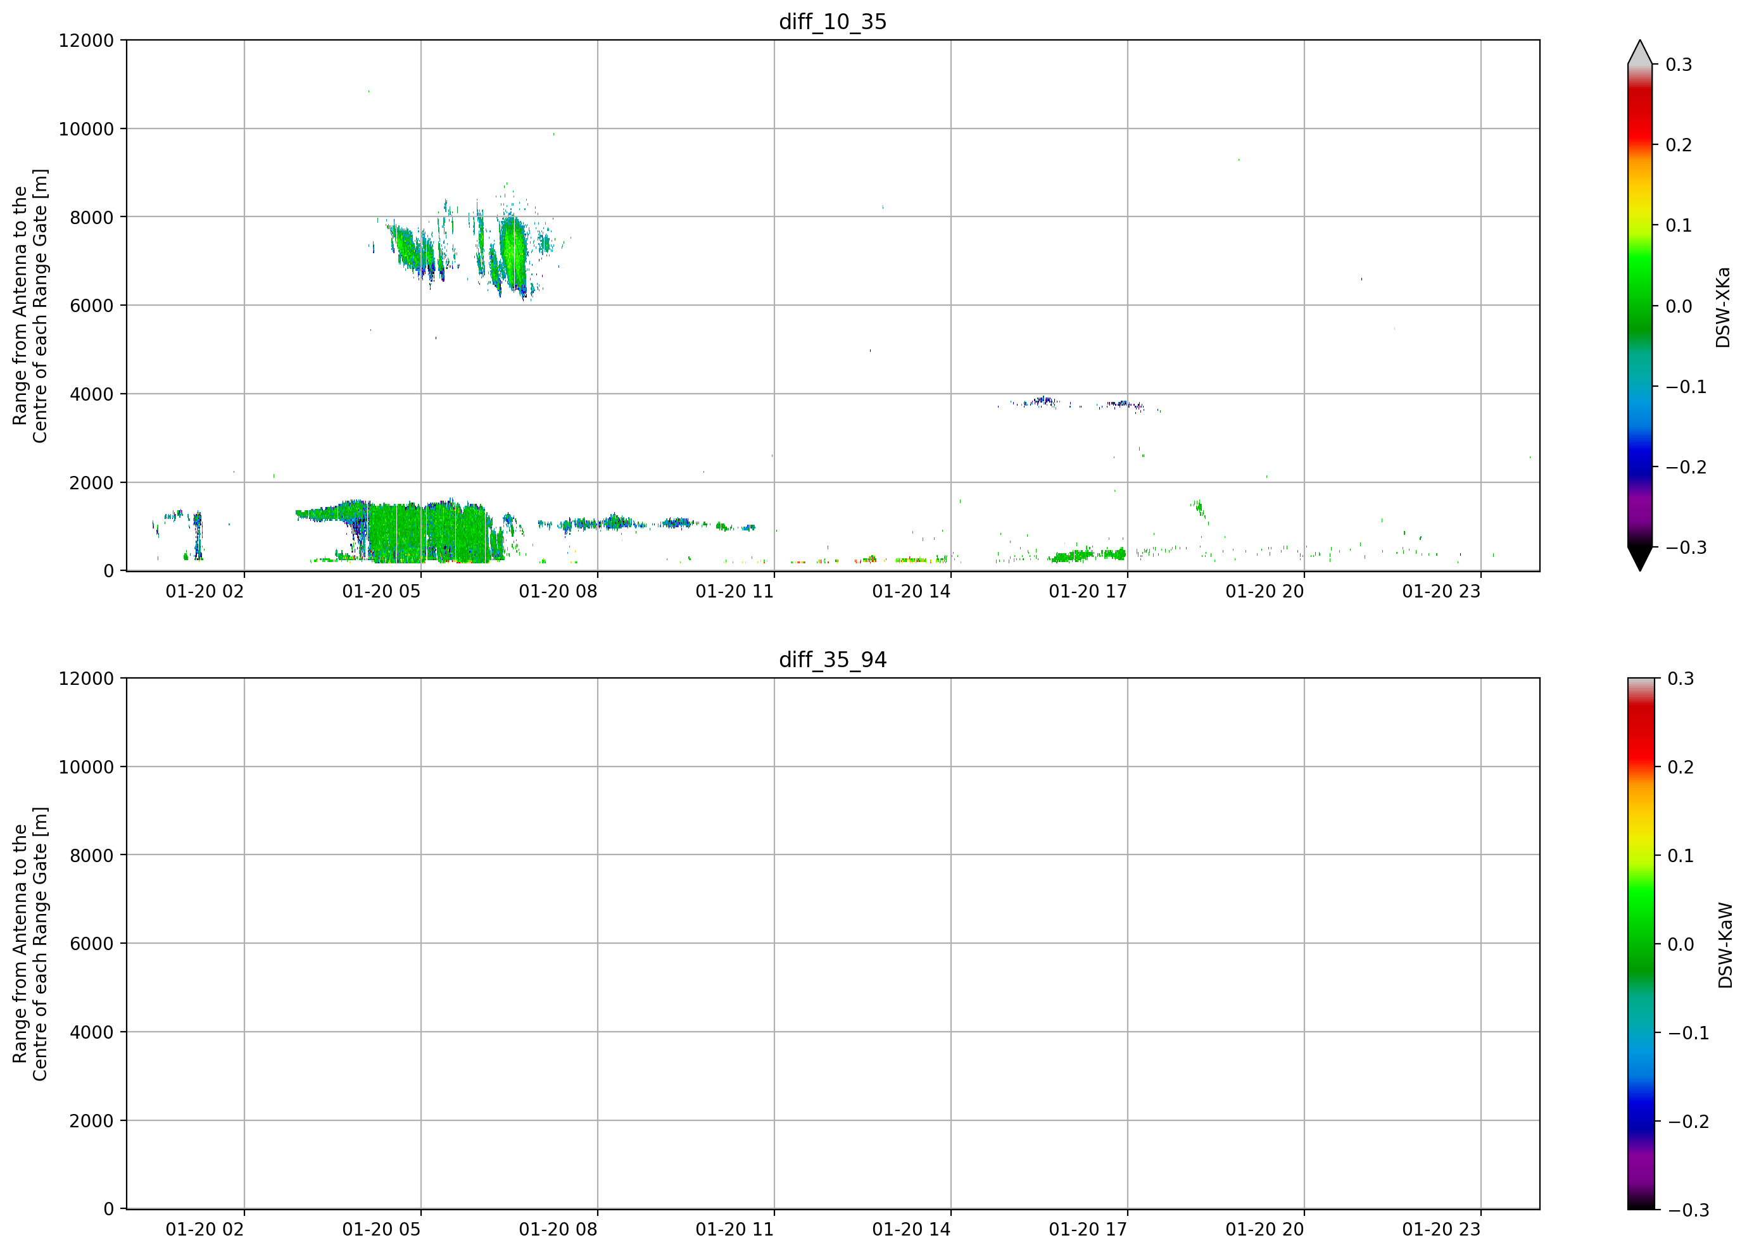This screenshot has height=1252, width=1747.
Task: Click the −0.1 tick on DSW-XKa colorbar
Action: click(x=1686, y=387)
